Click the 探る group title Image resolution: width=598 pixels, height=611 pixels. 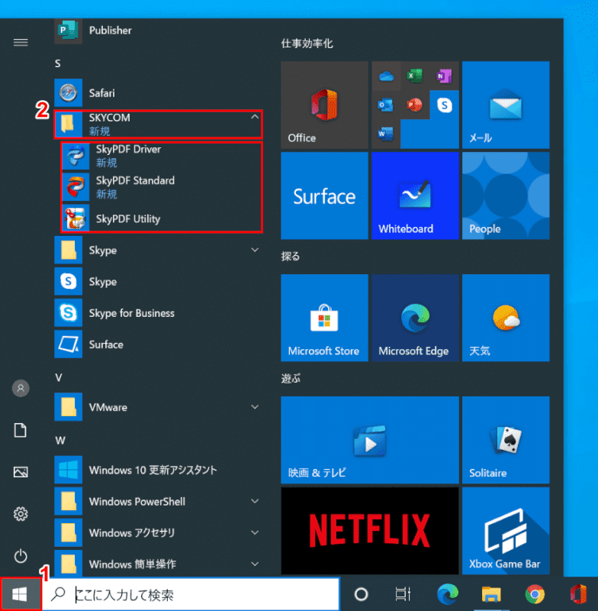[291, 256]
